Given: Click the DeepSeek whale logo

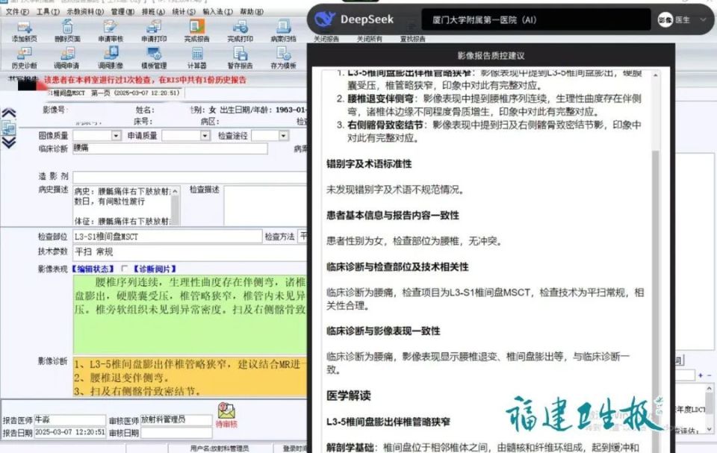Looking at the screenshot, I should [x=325, y=19].
